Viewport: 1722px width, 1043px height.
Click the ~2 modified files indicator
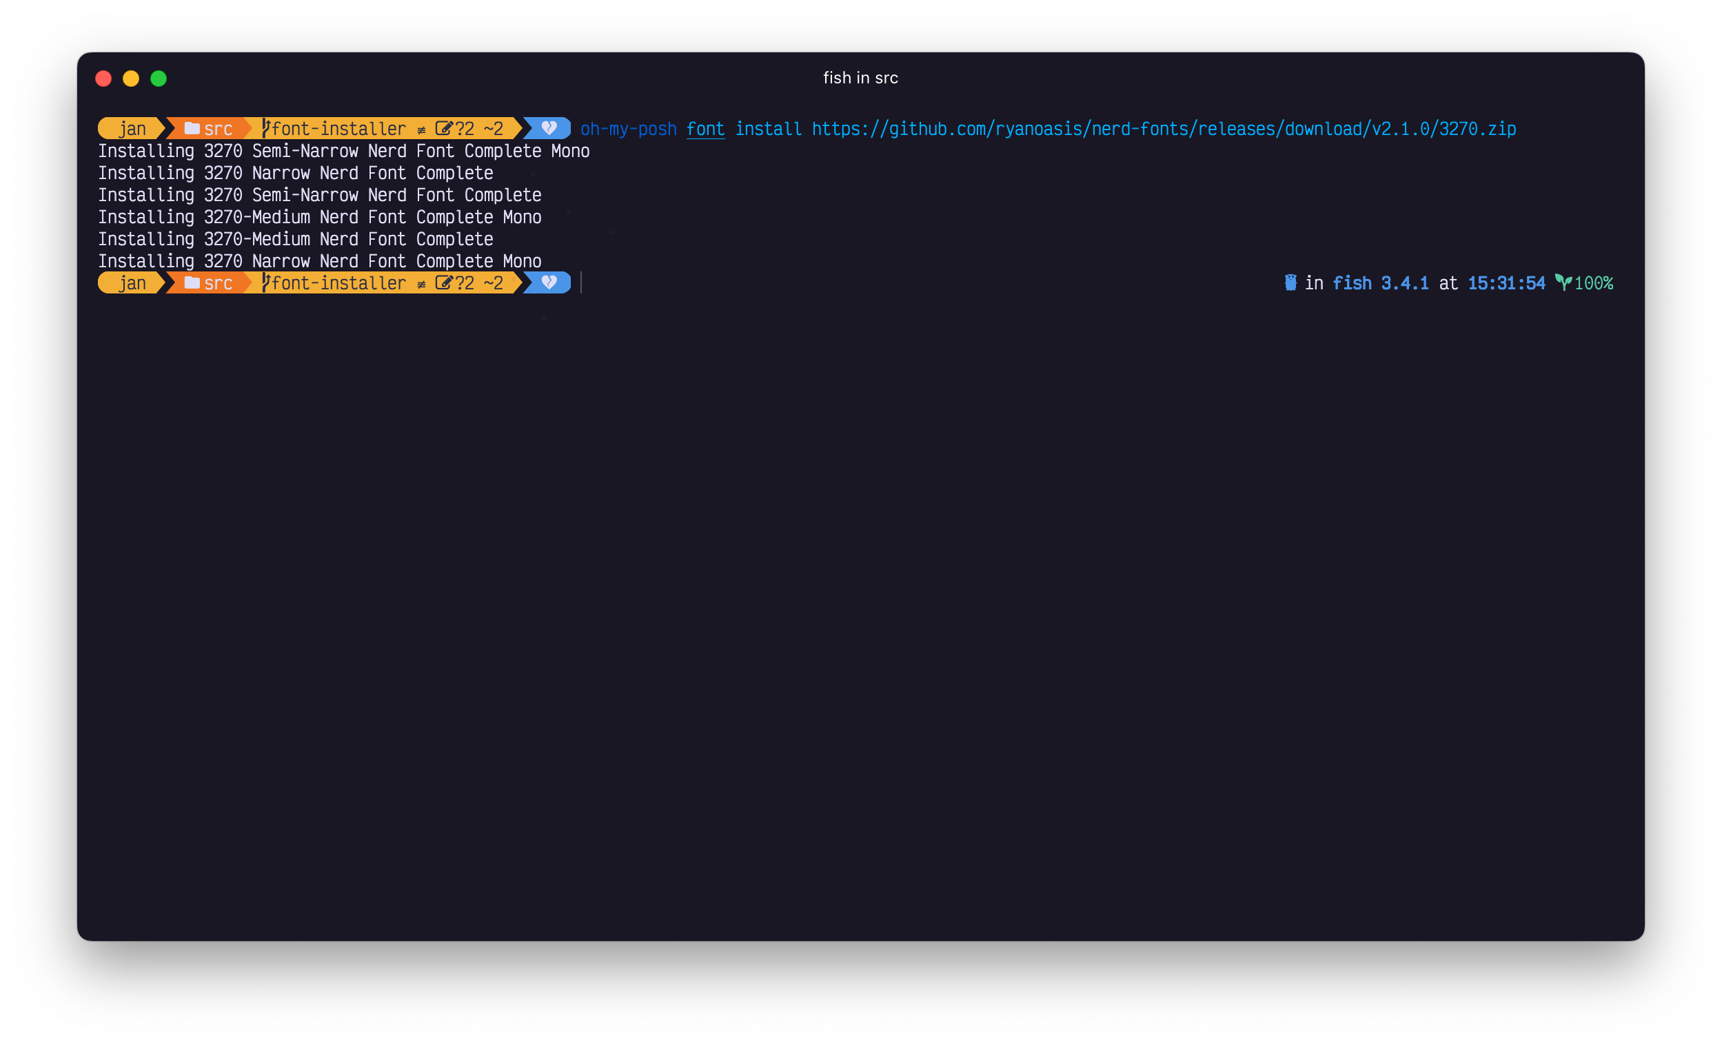tap(494, 129)
